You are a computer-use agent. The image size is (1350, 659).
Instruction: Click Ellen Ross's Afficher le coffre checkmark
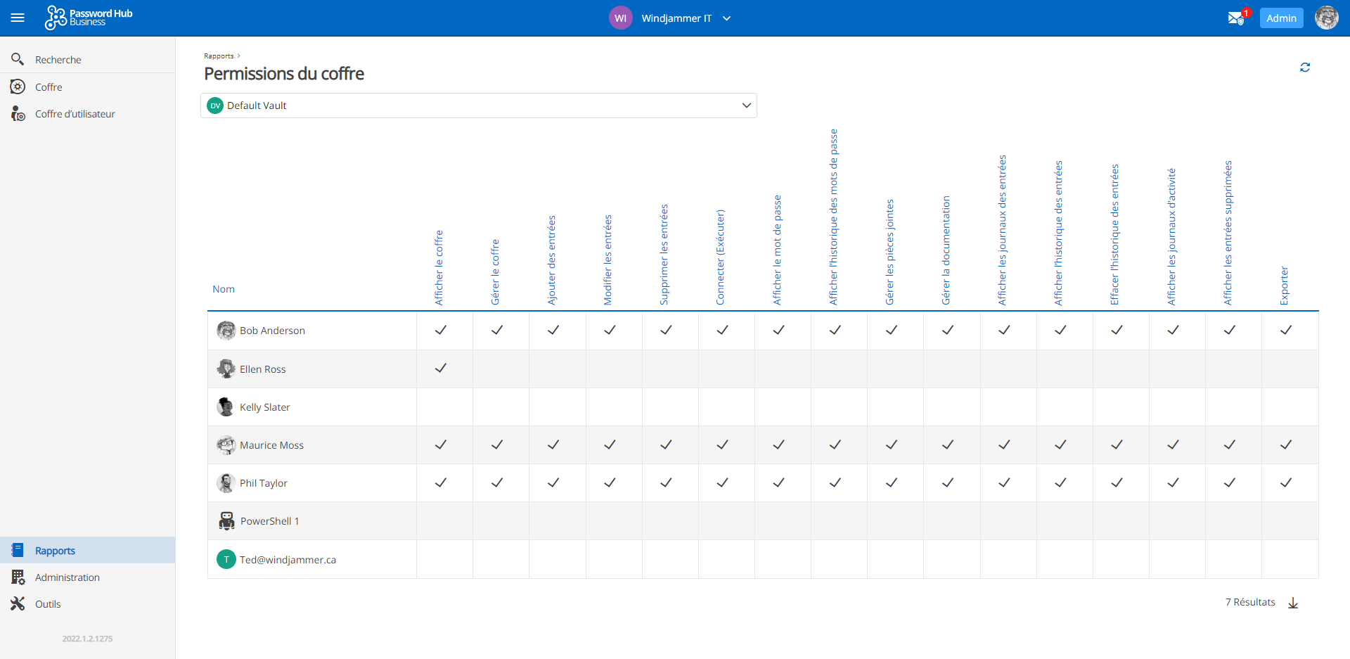pos(441,369)
